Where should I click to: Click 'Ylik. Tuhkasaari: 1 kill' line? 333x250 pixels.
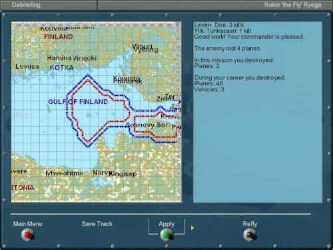click(222, 31)
